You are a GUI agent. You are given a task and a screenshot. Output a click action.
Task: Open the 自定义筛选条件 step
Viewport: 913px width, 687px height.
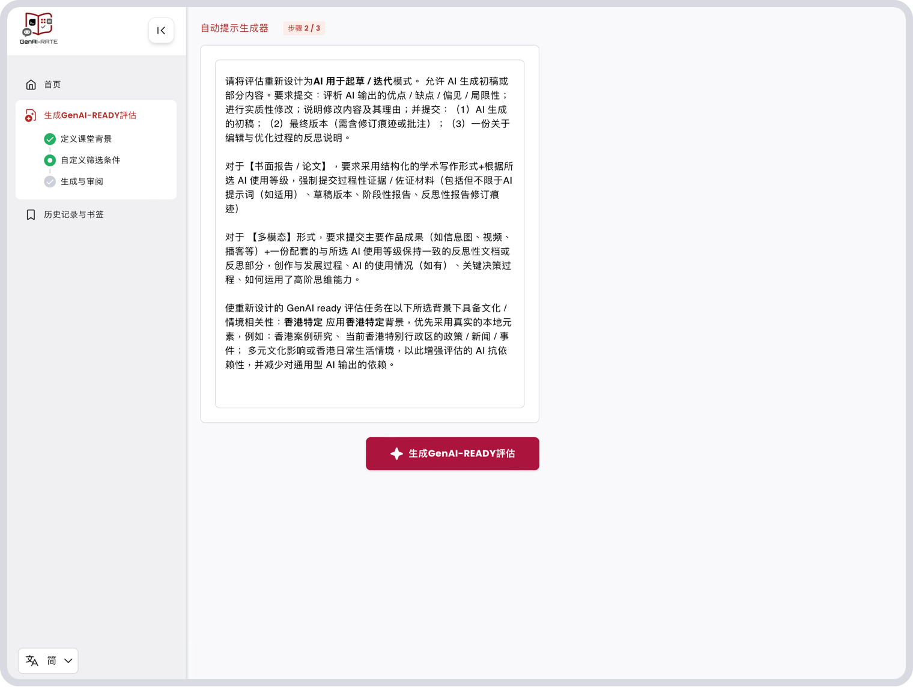(x=90, y=160)
